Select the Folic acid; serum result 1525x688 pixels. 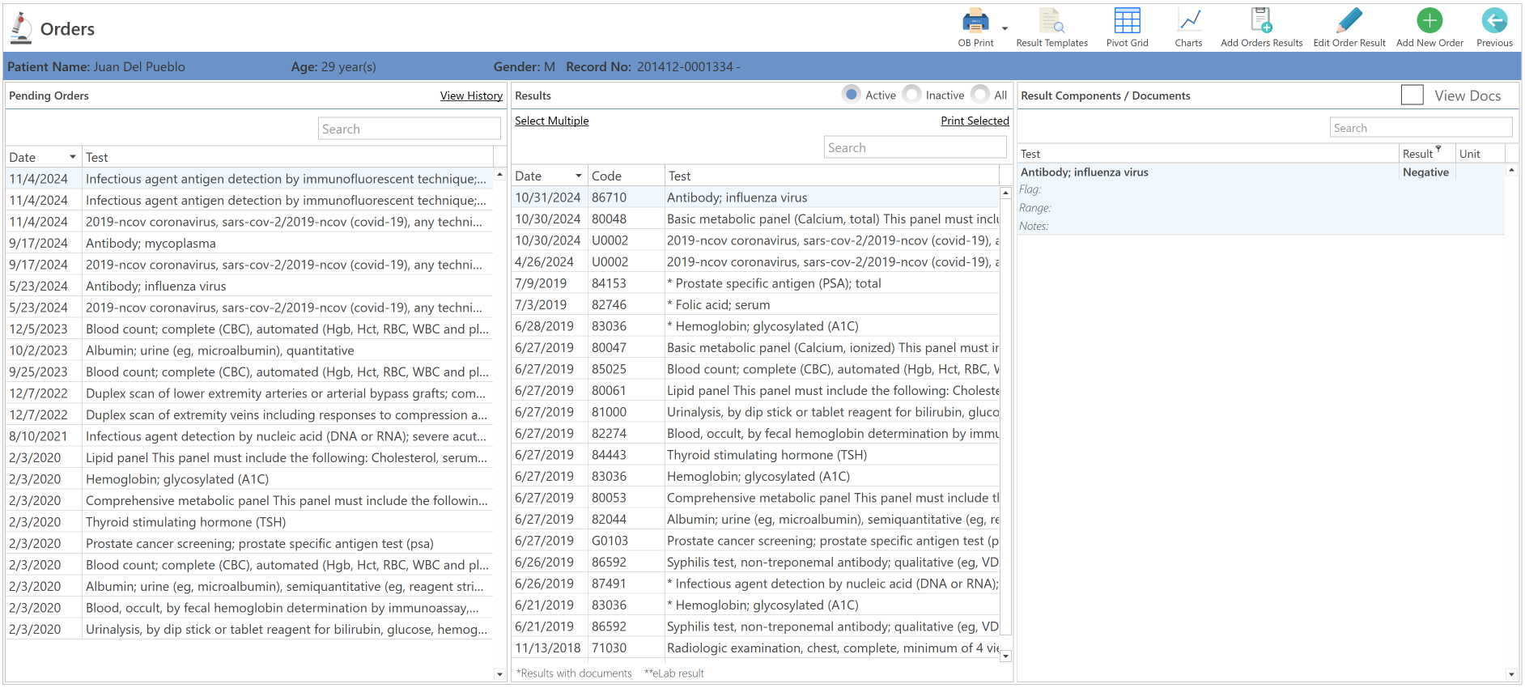(x=756, y=304)
